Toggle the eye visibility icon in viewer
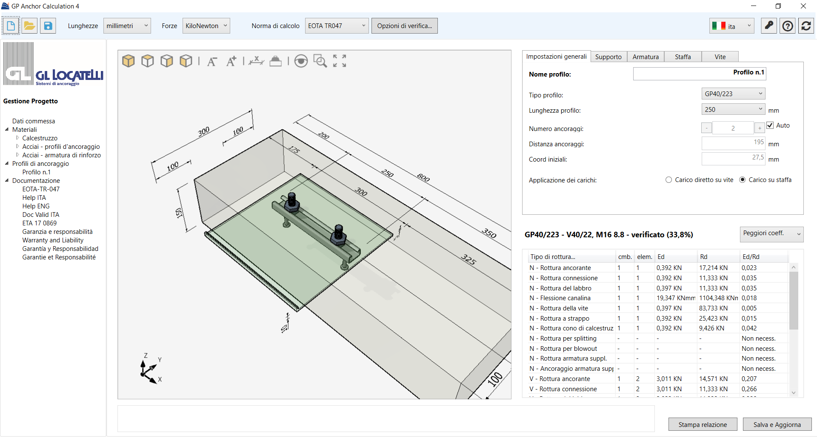Viewport: 817px width, 438px height. (x=301, y=61)
